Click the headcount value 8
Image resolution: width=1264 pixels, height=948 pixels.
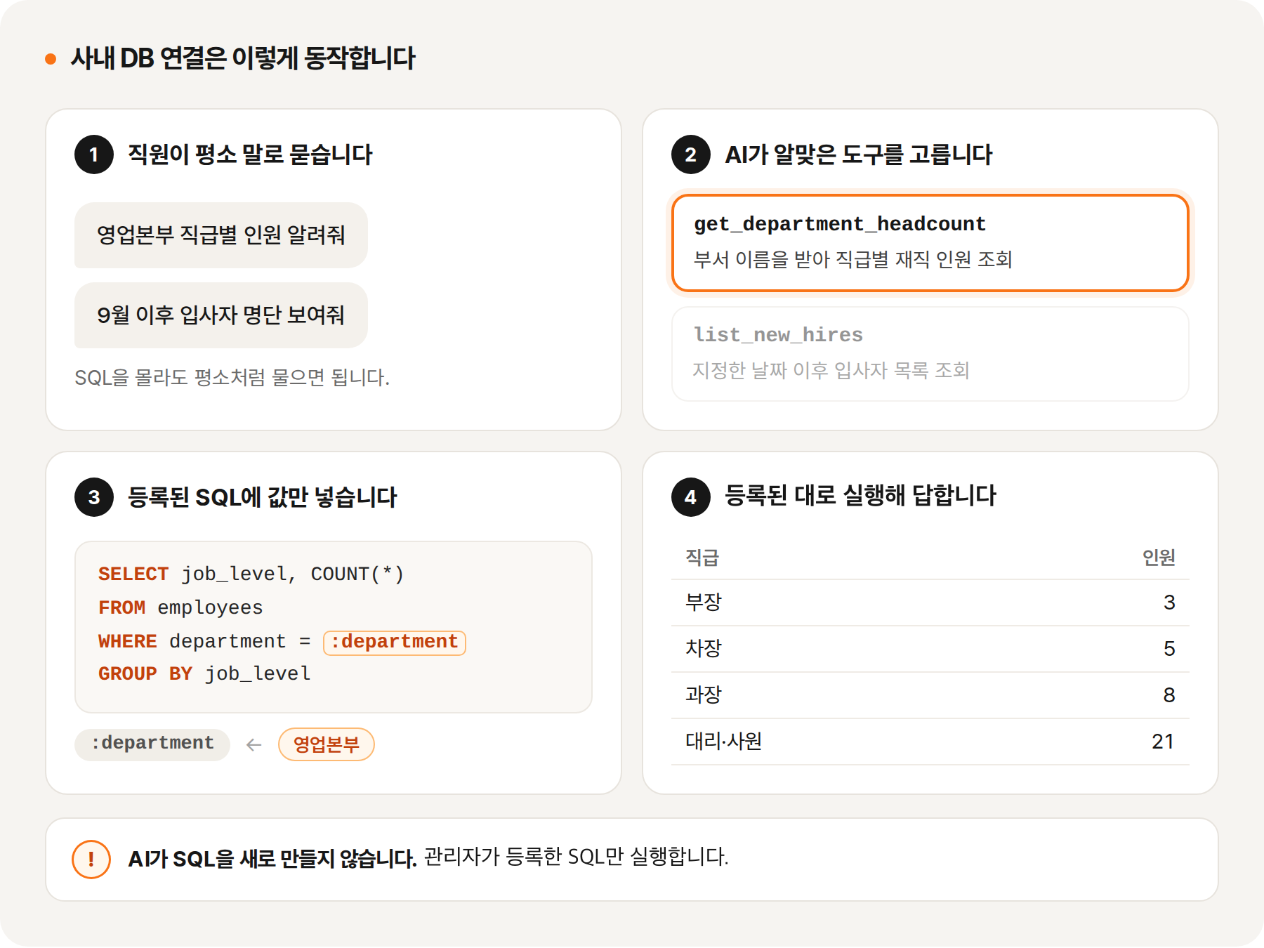pyautogui.click(x=1169, y=695)
